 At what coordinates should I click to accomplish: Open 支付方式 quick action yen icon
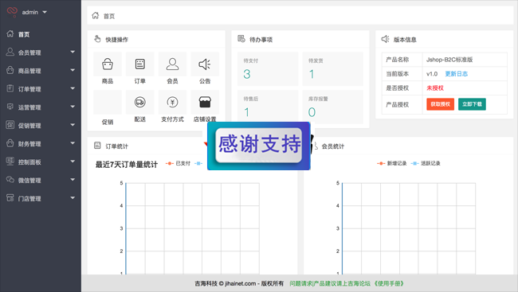[x=172, y=103]
